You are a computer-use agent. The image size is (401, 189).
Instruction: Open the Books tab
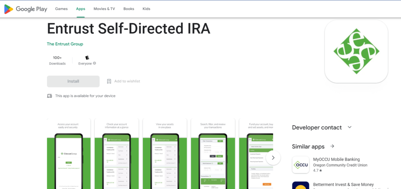(x=128, y=9)
